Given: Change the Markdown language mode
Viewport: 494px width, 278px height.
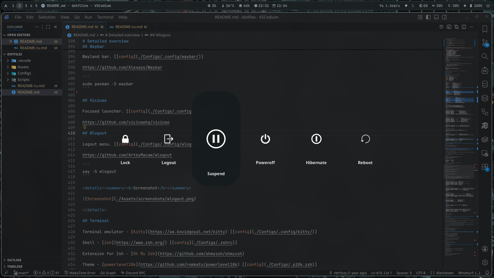Looking at the screenshot, I should [445, 273].
